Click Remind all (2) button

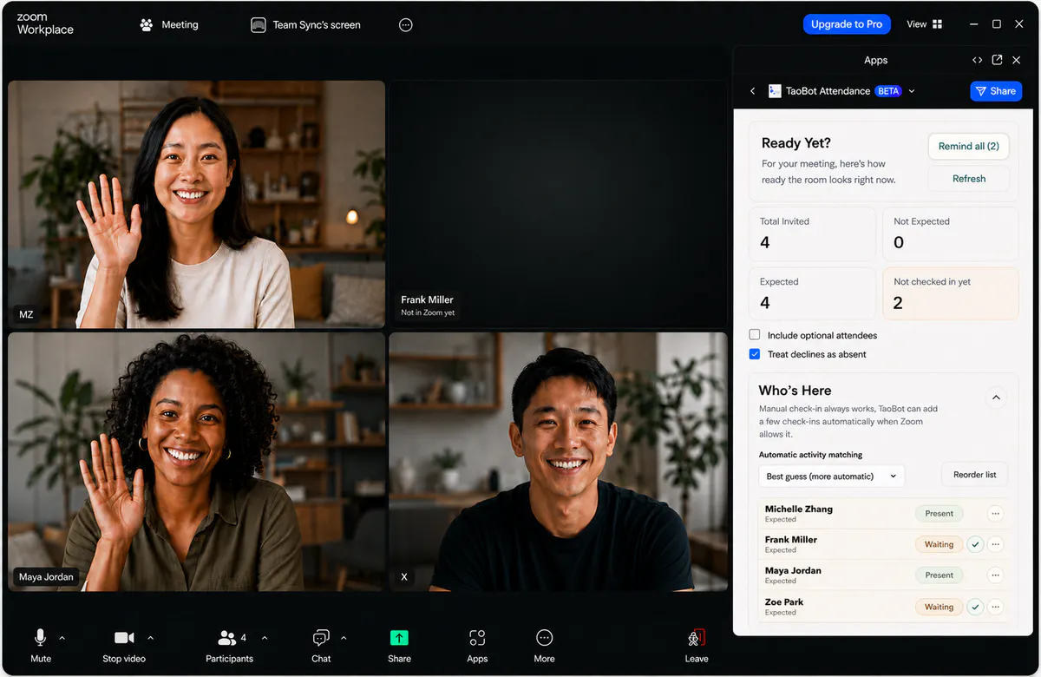pos(968,146)
